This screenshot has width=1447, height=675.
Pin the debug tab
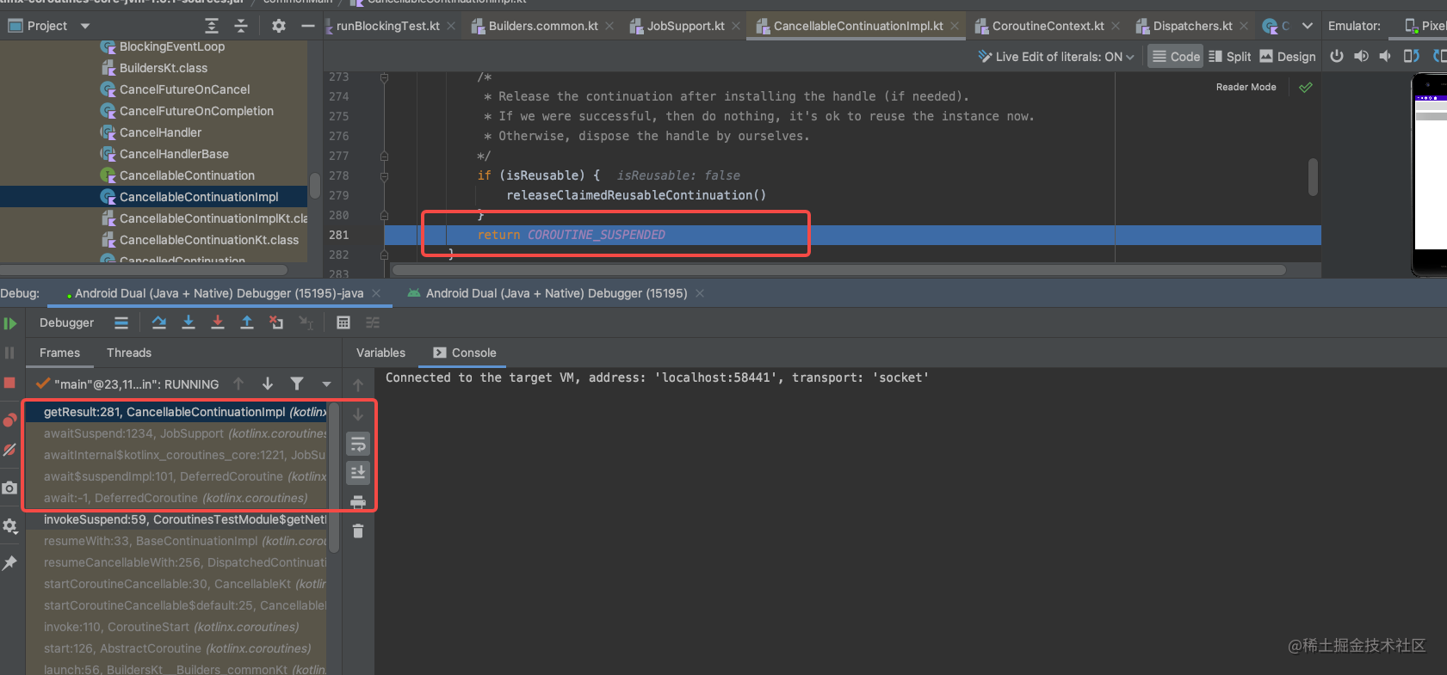click(x=9, y=562)
